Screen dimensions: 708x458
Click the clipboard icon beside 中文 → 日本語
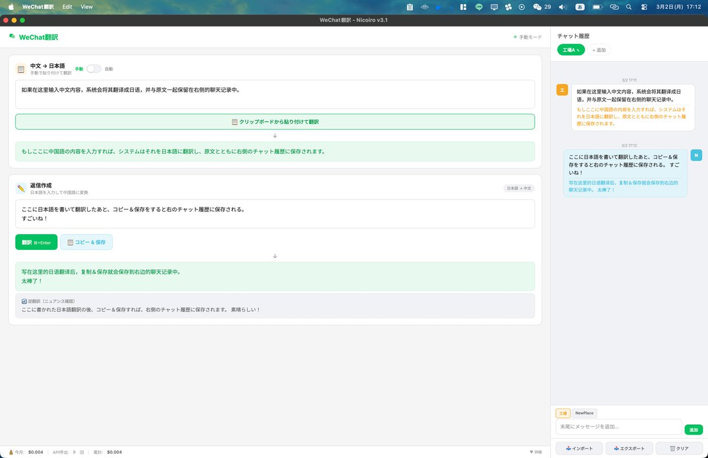coord(21,69)
